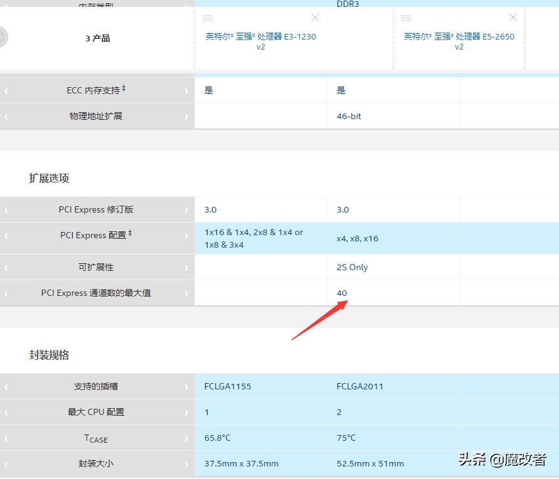
Task: Click the 'FCLGA1155' socket value
Action: tap(228, 386)
